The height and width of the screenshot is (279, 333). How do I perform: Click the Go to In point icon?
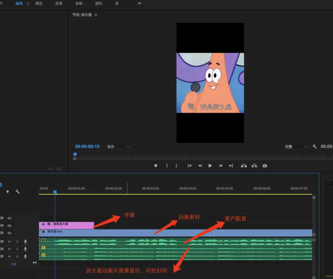tap(190, 166)
